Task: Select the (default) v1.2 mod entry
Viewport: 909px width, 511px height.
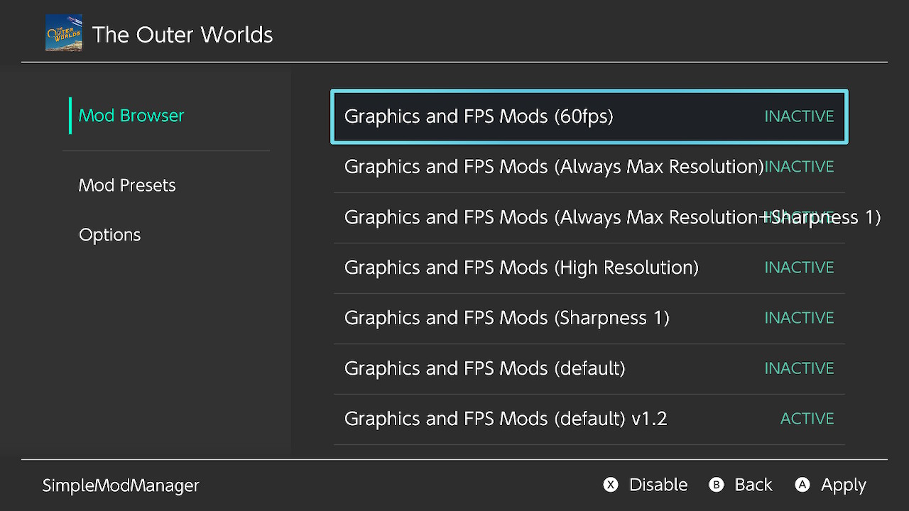Action: 506,419
